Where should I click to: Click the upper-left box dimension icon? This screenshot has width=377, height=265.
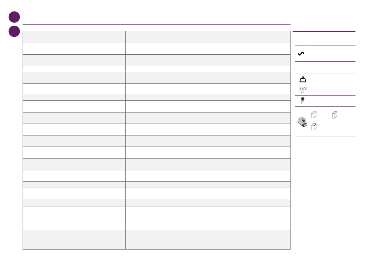point(314,114)
